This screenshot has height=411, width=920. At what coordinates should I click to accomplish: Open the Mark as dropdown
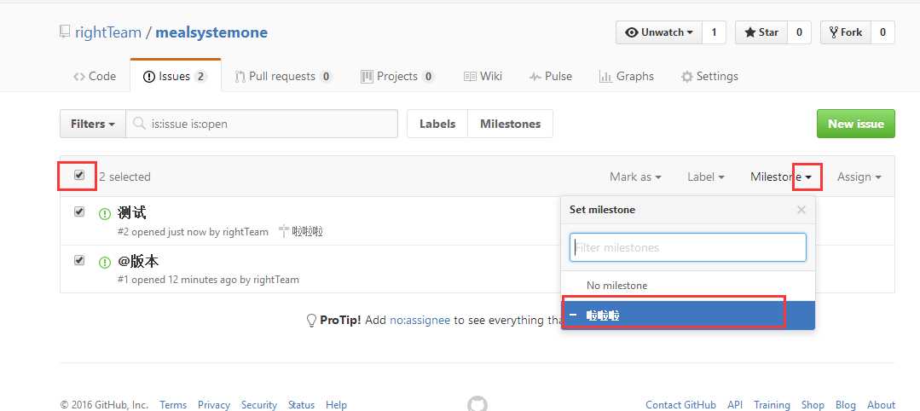635,177
